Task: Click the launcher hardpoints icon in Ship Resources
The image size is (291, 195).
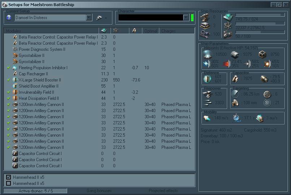Action: pos(205,26)
